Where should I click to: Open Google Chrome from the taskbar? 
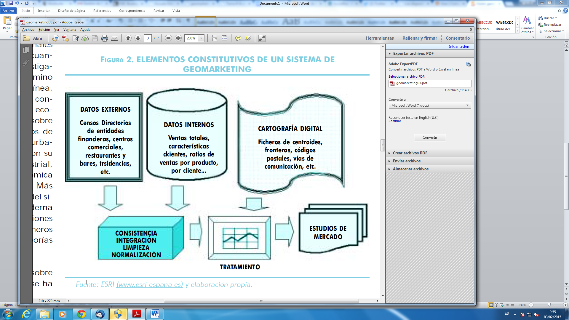(x=81, y=314)
